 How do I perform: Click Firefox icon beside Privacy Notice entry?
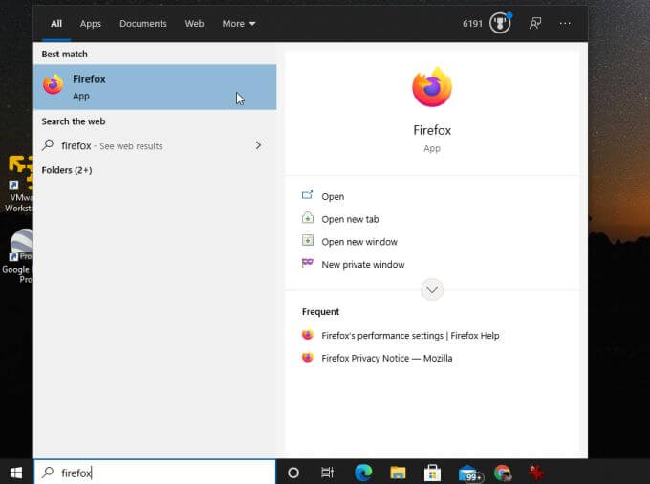coord(307,357)
